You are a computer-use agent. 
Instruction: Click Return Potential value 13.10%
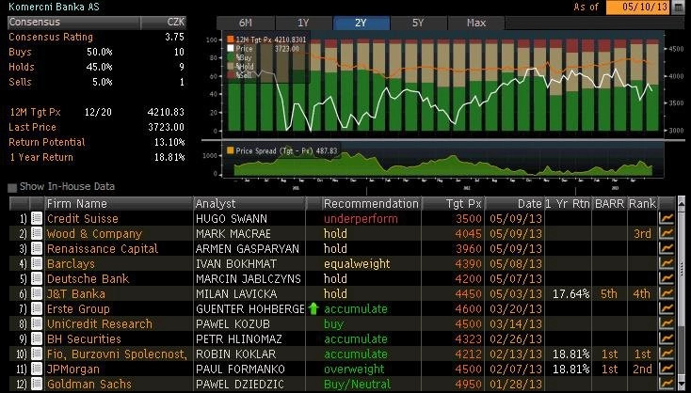pos(169,142)
